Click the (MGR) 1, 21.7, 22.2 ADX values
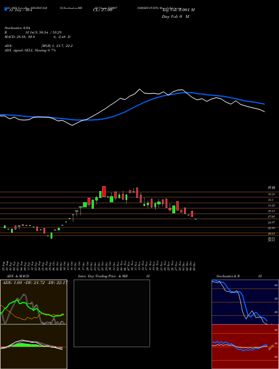 (57, 46)
